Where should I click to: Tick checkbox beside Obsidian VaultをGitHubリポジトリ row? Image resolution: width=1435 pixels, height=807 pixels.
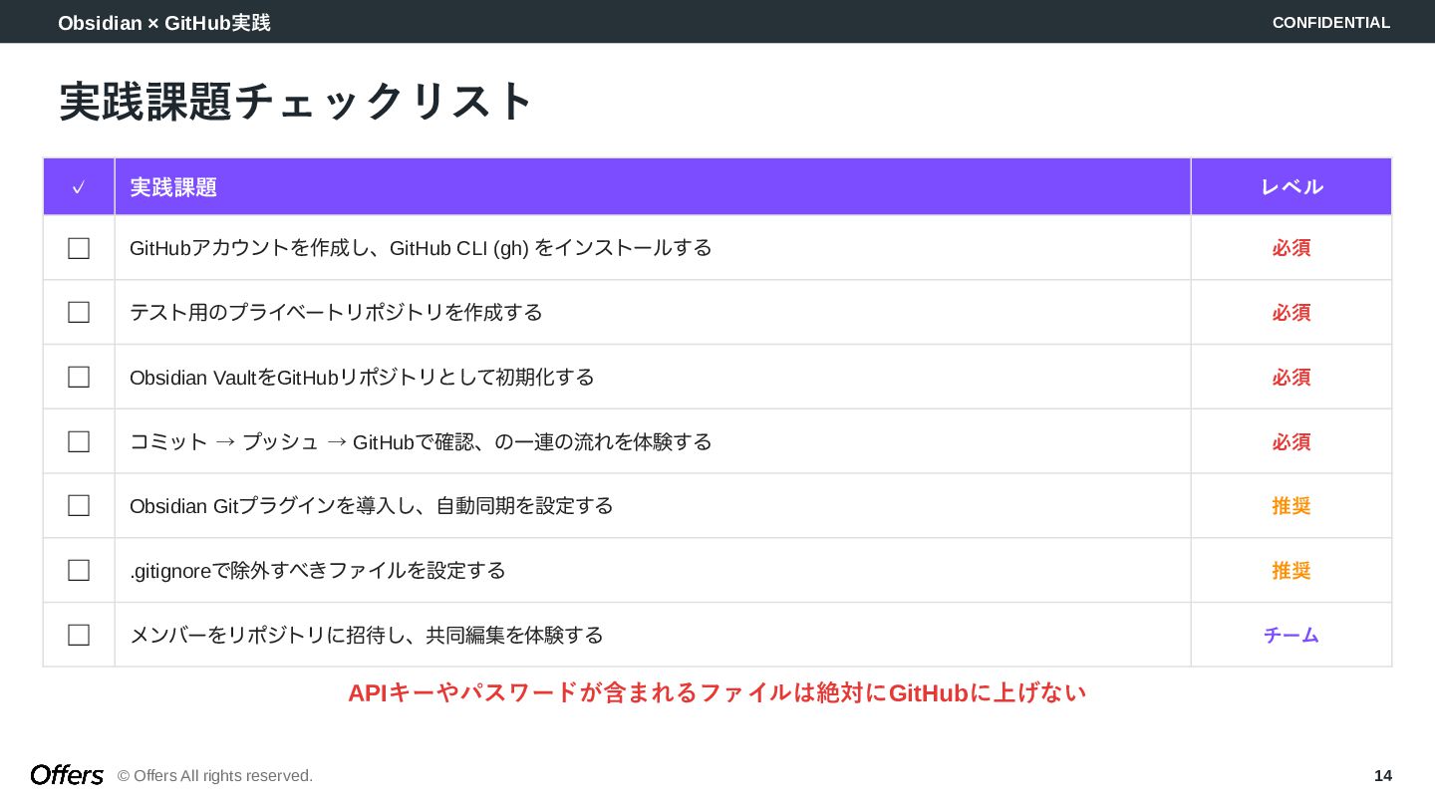coord(79,378)
